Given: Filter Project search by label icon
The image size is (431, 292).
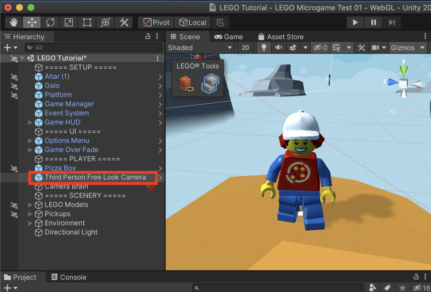Looking at the screenshot, I should 387,288.
